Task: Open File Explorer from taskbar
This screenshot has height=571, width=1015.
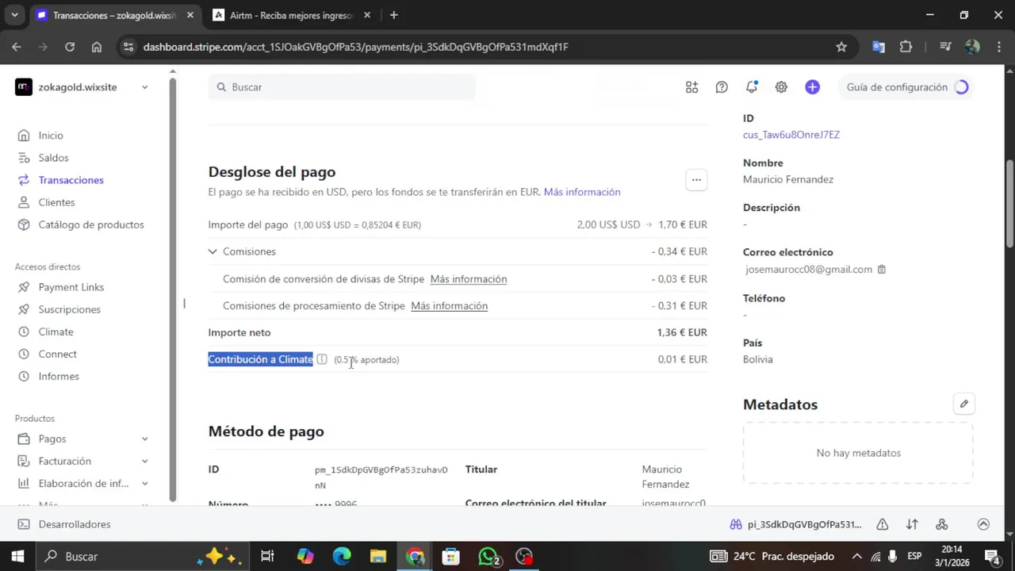Action: click(x=377, y=557)
